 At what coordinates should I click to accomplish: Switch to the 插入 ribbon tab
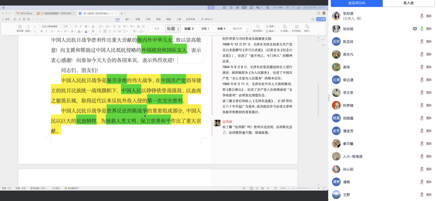[x=127, y=19]
